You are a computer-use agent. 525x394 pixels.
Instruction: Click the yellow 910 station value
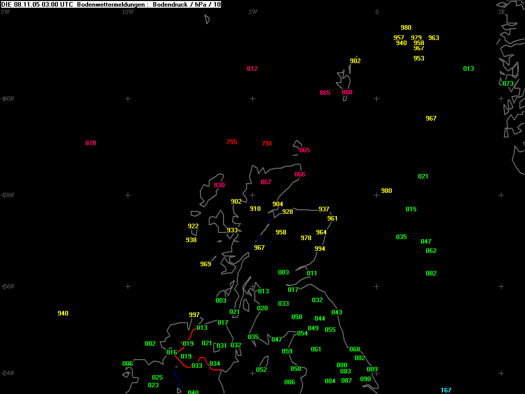coord(255,209)
